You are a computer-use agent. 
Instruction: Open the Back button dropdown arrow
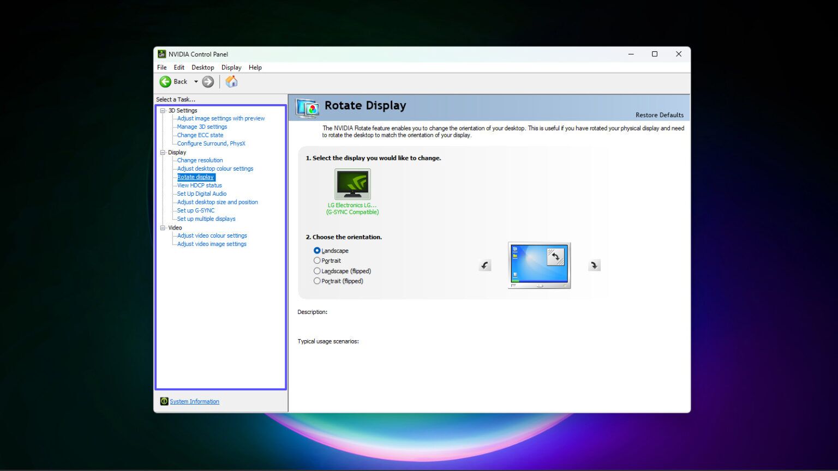[195, 81]
